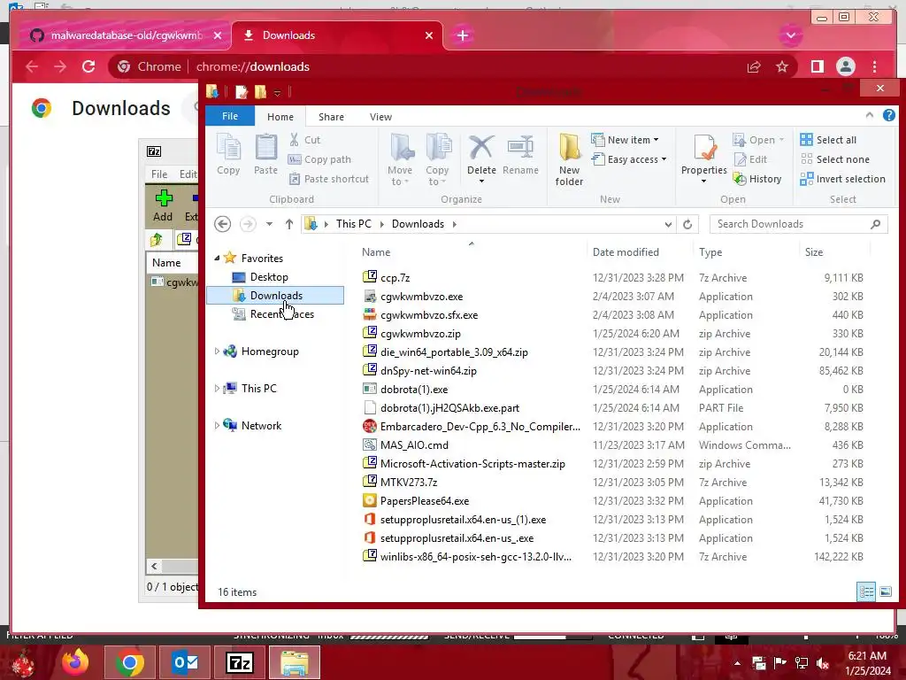Screen dimensions: 906x680
Task: Expand the address bar history dropdown
Action: [x=668, y=224]
